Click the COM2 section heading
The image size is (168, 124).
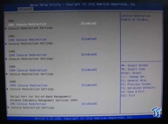click(11, 36)
